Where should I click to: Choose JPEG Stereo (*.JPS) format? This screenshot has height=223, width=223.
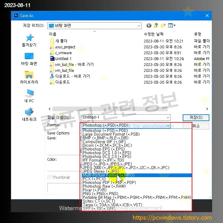click(x=137, y=171)
